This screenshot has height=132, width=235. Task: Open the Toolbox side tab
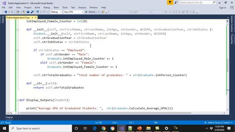point(3,19)
